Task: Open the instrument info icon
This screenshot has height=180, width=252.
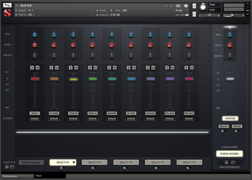Action: (x=186, y=6)
